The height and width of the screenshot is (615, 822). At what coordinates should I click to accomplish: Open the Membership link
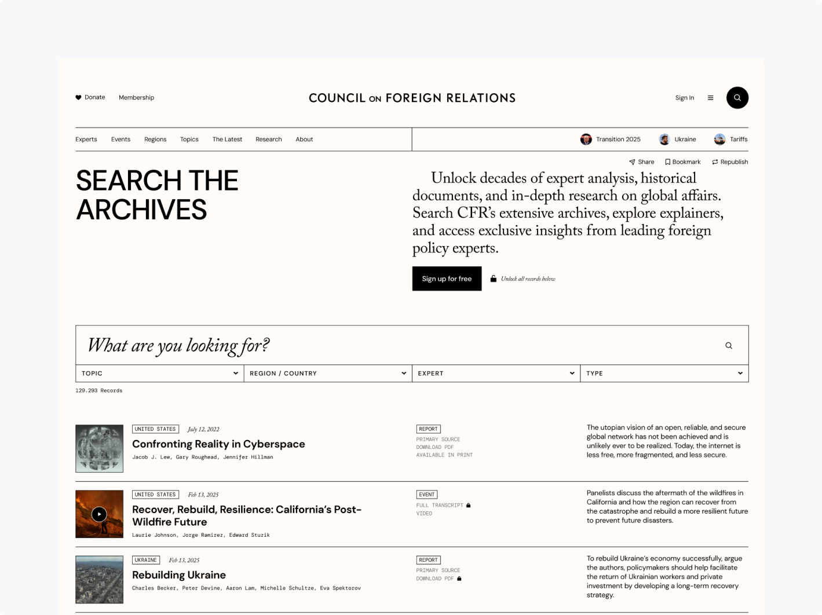(136, 97)
